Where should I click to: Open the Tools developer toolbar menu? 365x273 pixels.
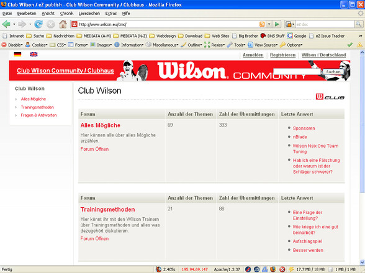click(x=237, y=45)
